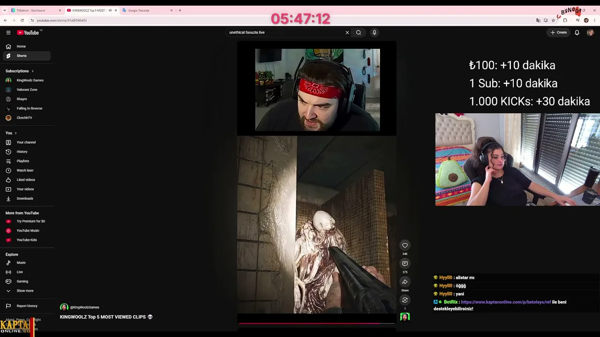Open Downloads in the sidebar
Screen dimensions: 600x337
tap(26, 198)
